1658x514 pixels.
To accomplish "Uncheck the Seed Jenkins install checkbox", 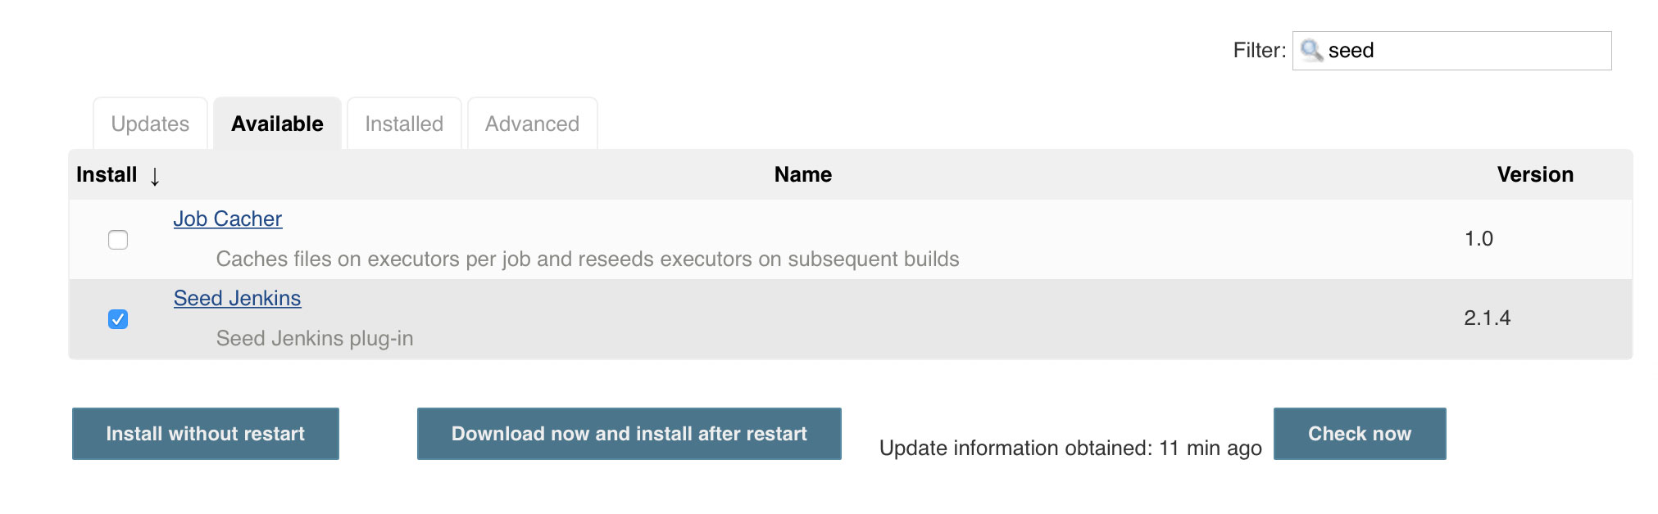I will (118, 319).
